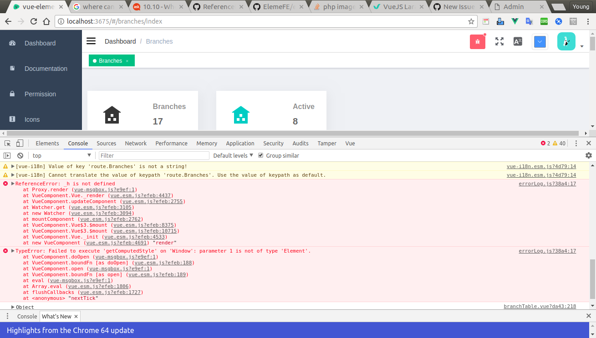Image resolution: width=596 pixels, height=338 pixels.
Task: Toggle the device toolbar in DevTools
Action: [x=19, y=143]
